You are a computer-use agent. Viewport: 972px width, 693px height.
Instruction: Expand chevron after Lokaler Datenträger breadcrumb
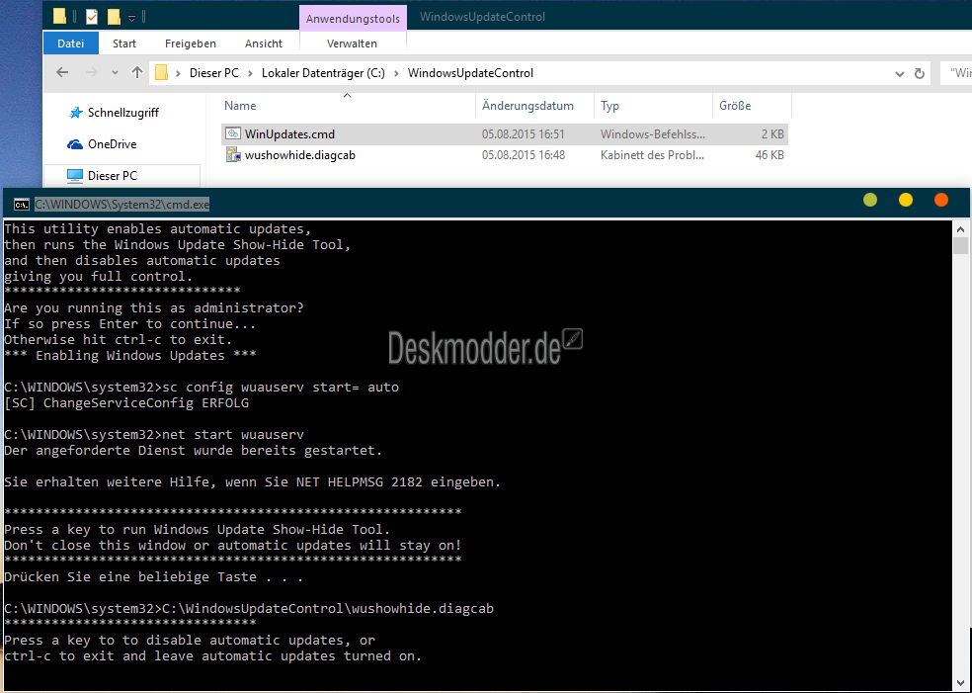coord(397,73)
